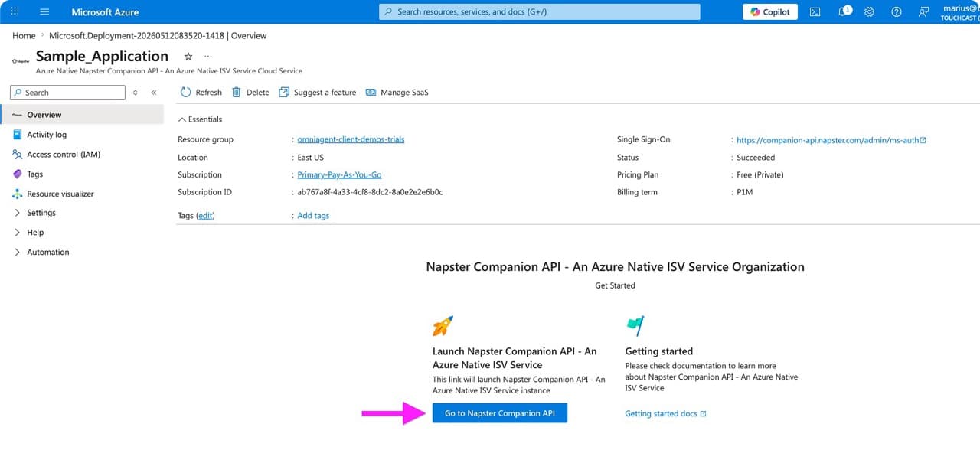980x450 pixels.
Task: Select Overview in sidebar
Action: coord(82,115)
